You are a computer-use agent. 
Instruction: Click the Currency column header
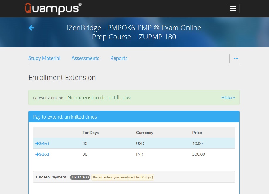tap(144, 133)
